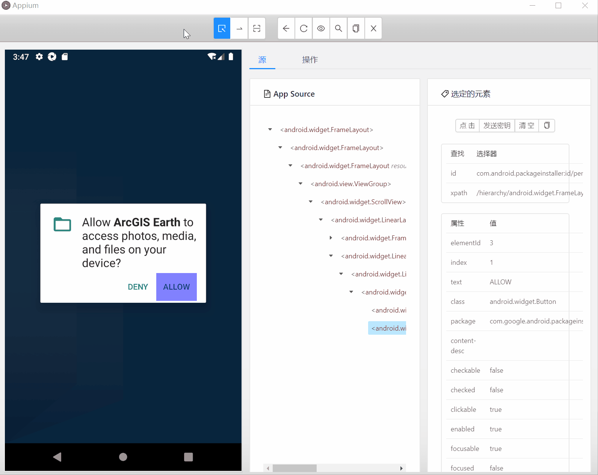598x475 pixels.
Task: Activate the Select Elements mode icon
Action: pos(222,28)
